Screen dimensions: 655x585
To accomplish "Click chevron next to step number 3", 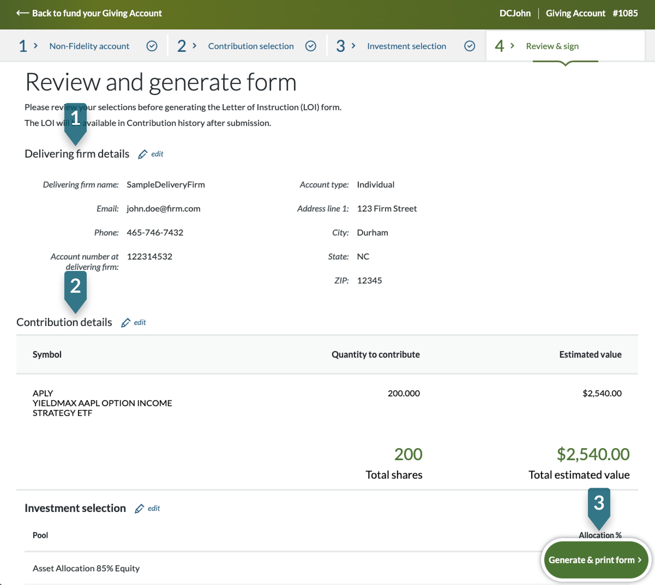I will [353, 46].
